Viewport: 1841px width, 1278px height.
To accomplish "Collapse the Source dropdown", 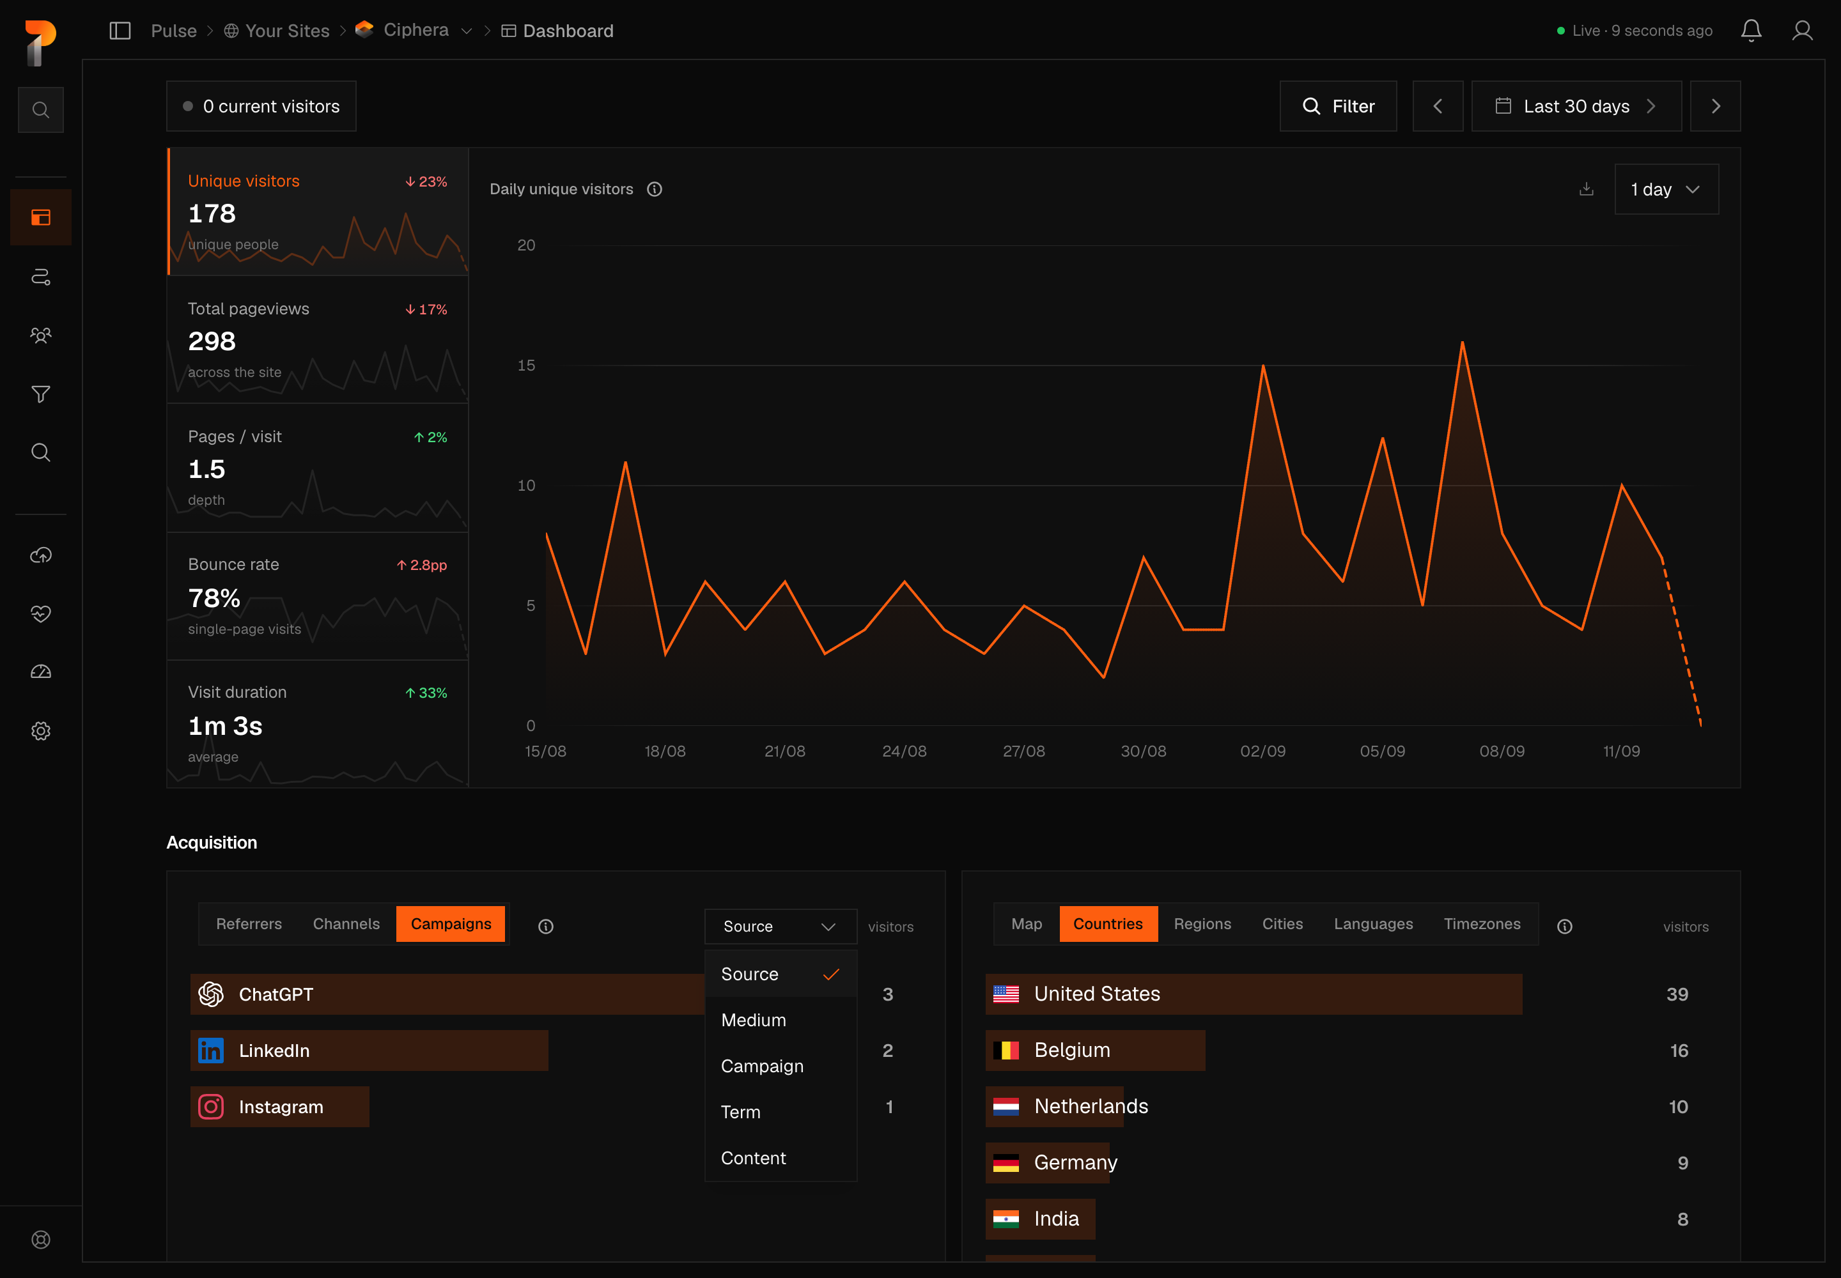I will (781, 927).
